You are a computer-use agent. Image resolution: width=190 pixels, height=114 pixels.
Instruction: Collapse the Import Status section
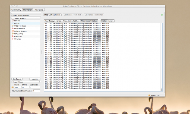12,82
